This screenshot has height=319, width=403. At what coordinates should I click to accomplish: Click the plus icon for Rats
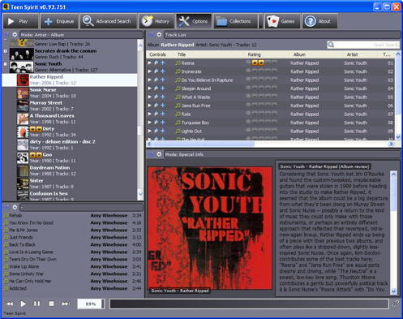pyautogui.click(x=163, y=114)
